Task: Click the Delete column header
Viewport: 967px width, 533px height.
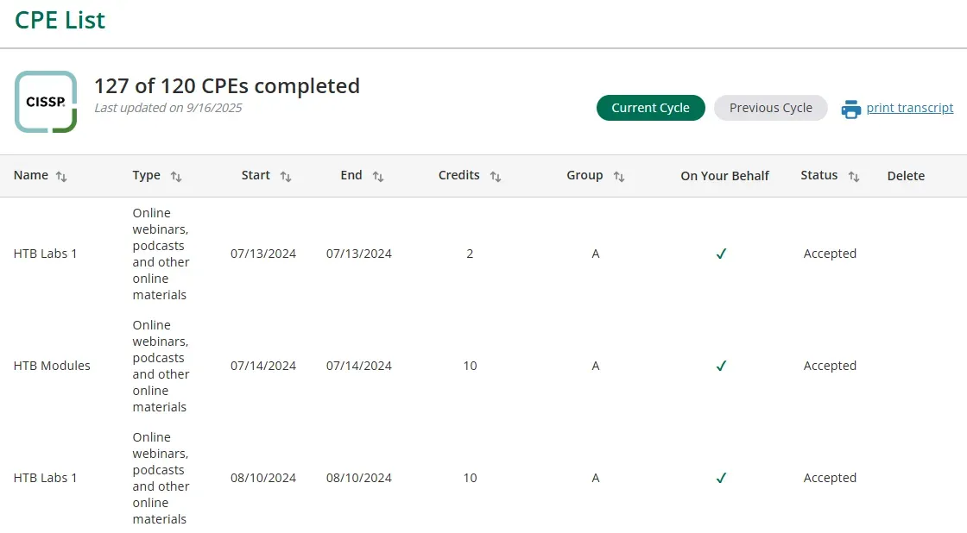Action: coord(906,176)
